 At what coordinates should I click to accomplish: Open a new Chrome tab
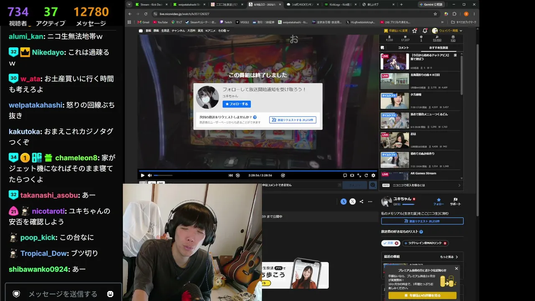click(401, 5)
